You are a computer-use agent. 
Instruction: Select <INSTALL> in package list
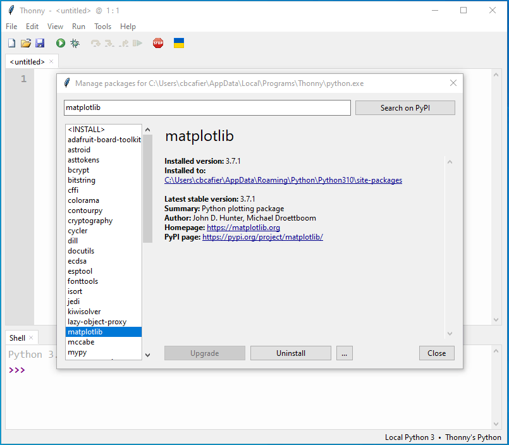pyautogui.click(x=104, y=130)
